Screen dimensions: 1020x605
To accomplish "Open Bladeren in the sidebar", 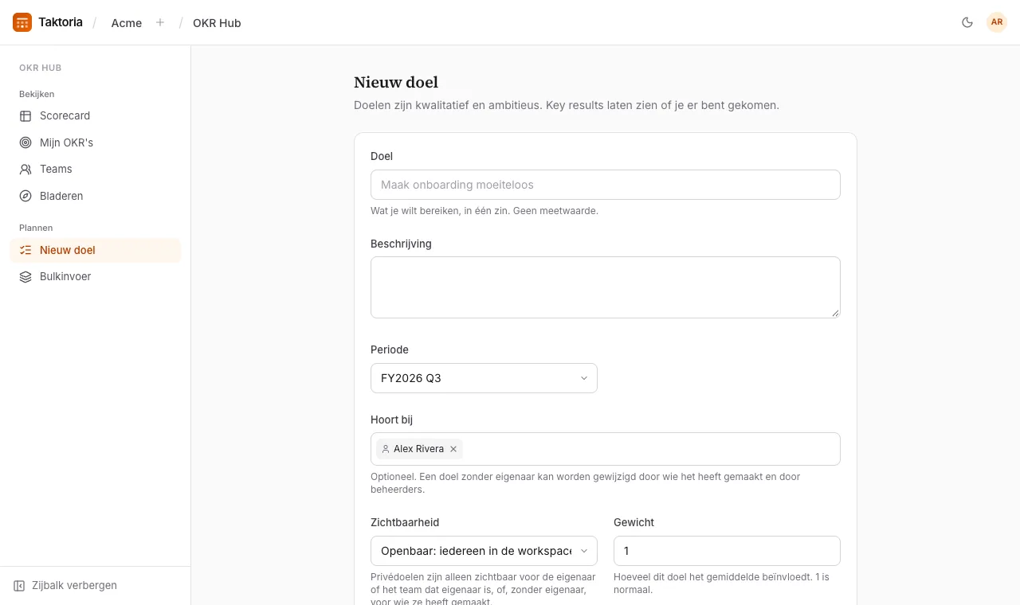I will tap(96, 197).
